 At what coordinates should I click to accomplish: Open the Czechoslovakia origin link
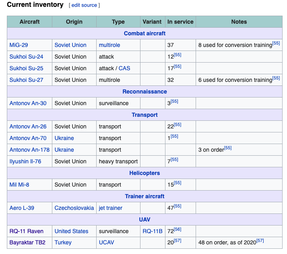(x=74, y=208)
